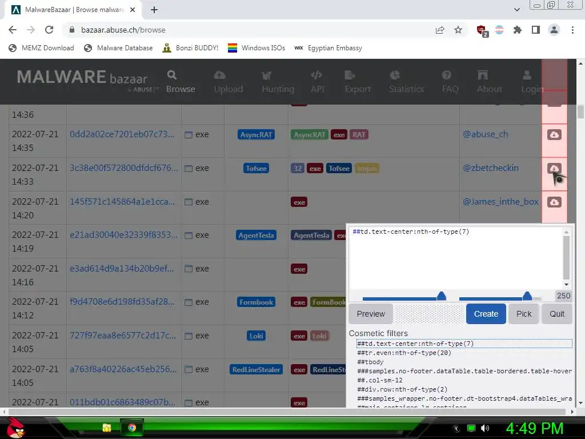Open reporter @zbetcheckin
The width and height of the screenshot is (585, 439).
click(491, 168)
